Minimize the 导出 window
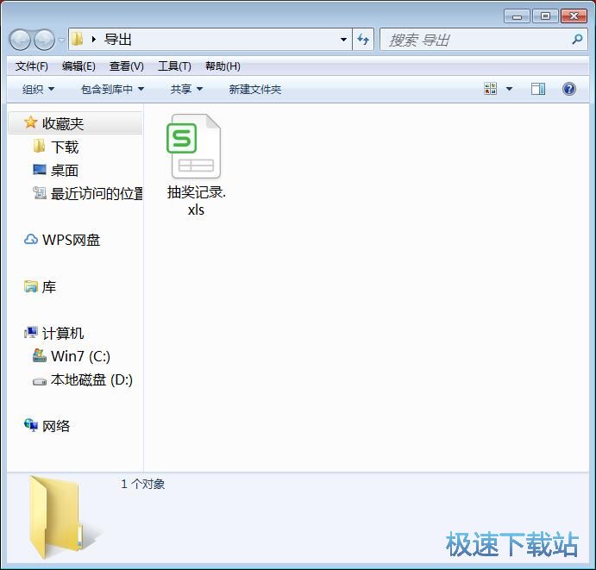Image resolution: width=596 pixels, height=570 pixels. tap(517, 16)
